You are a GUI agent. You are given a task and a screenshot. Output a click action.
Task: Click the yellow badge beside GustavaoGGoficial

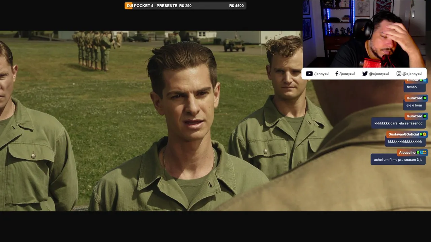425,134
